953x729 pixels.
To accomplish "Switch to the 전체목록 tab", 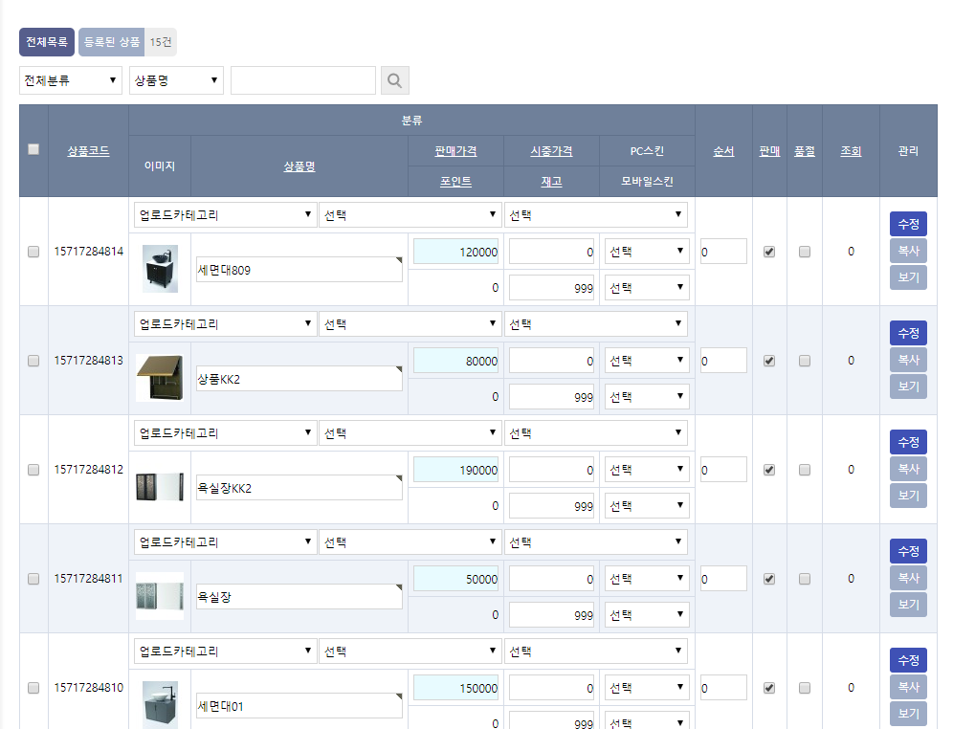I will [44, 42].
